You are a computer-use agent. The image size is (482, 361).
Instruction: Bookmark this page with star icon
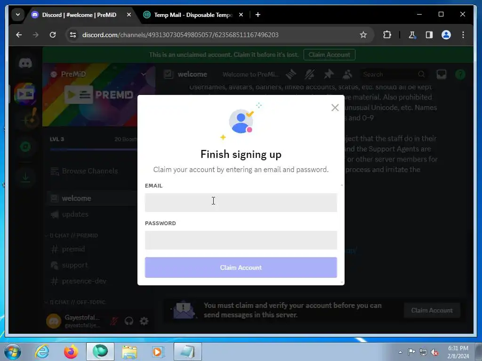click(363, 35)
